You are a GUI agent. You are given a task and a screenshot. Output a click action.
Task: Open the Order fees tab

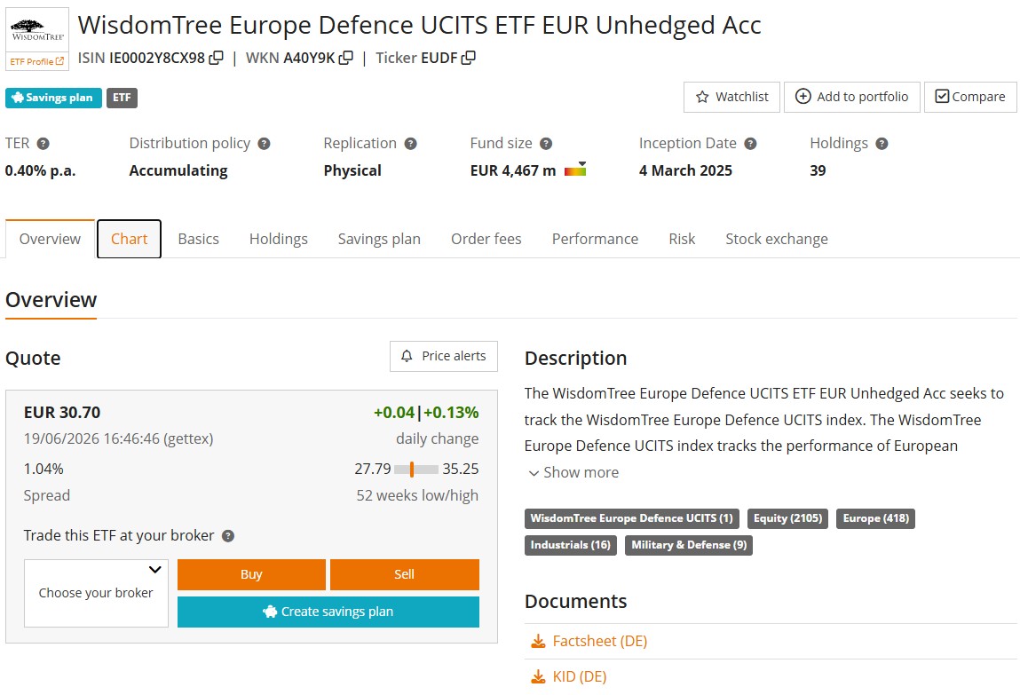pyautogui.click(x=486, y=239)
